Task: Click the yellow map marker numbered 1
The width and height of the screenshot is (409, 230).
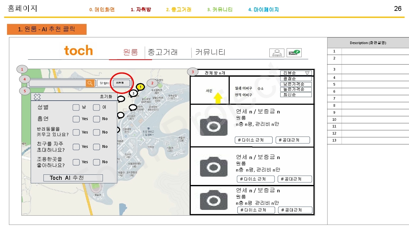Action: 140,87
